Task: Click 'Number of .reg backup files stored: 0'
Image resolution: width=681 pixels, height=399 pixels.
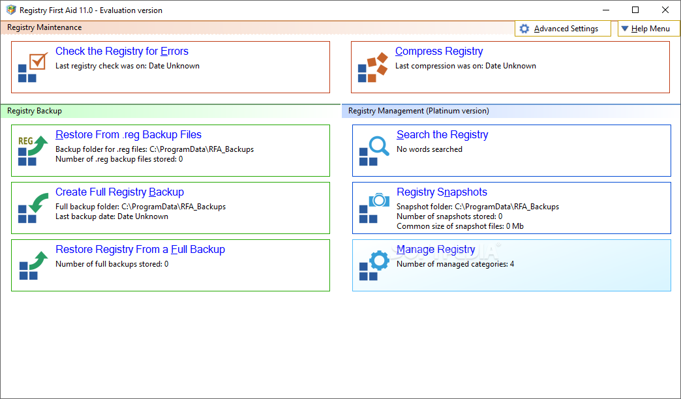Action: (119, 159)
